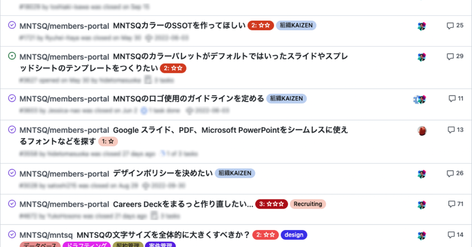
Task: Click the comment icon showing 14 comments
Action: coord(451,235)
